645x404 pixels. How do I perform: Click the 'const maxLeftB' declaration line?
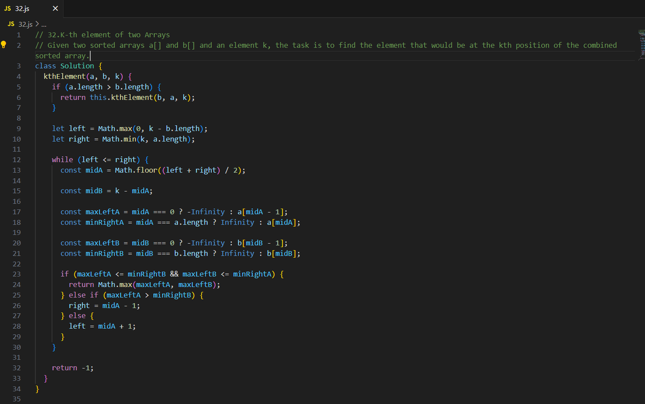175,243
